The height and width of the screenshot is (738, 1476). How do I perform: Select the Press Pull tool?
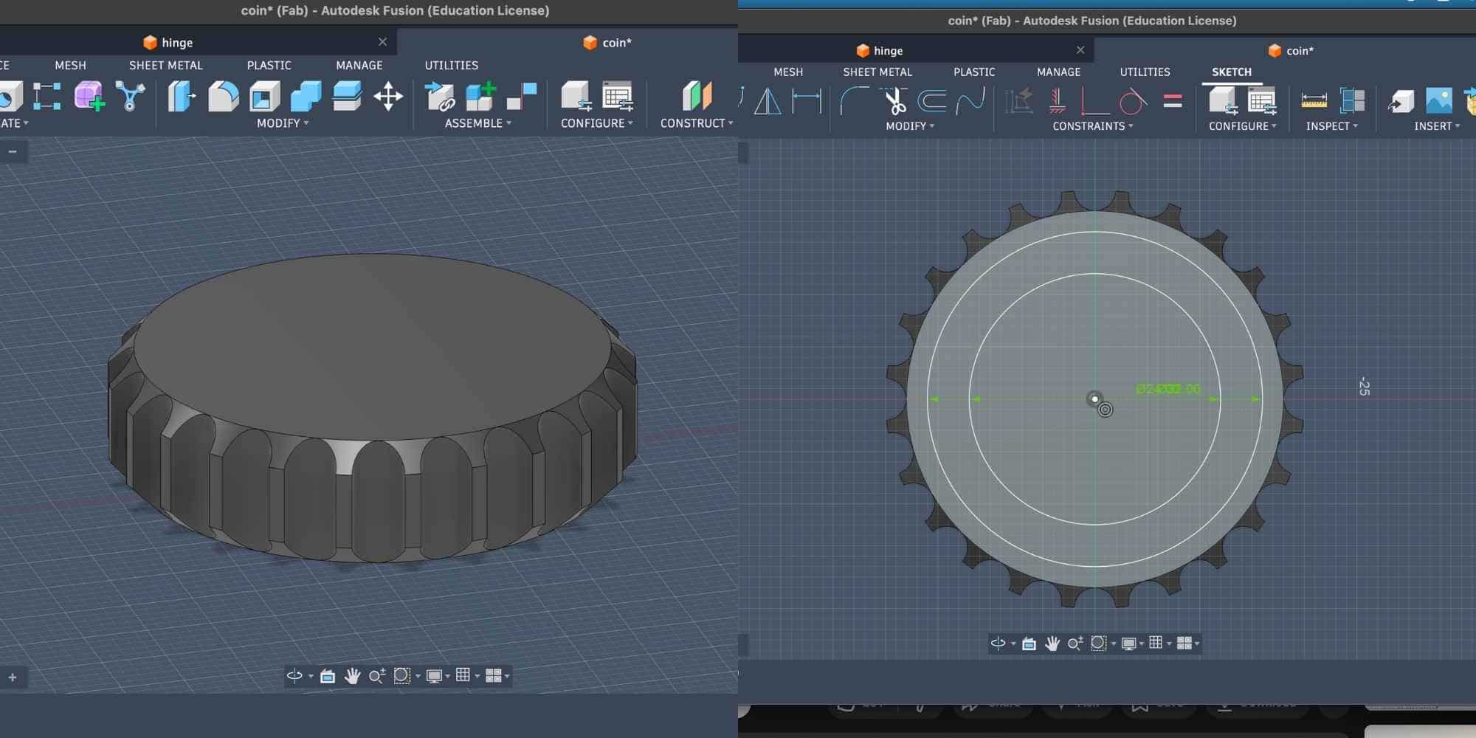182,97
